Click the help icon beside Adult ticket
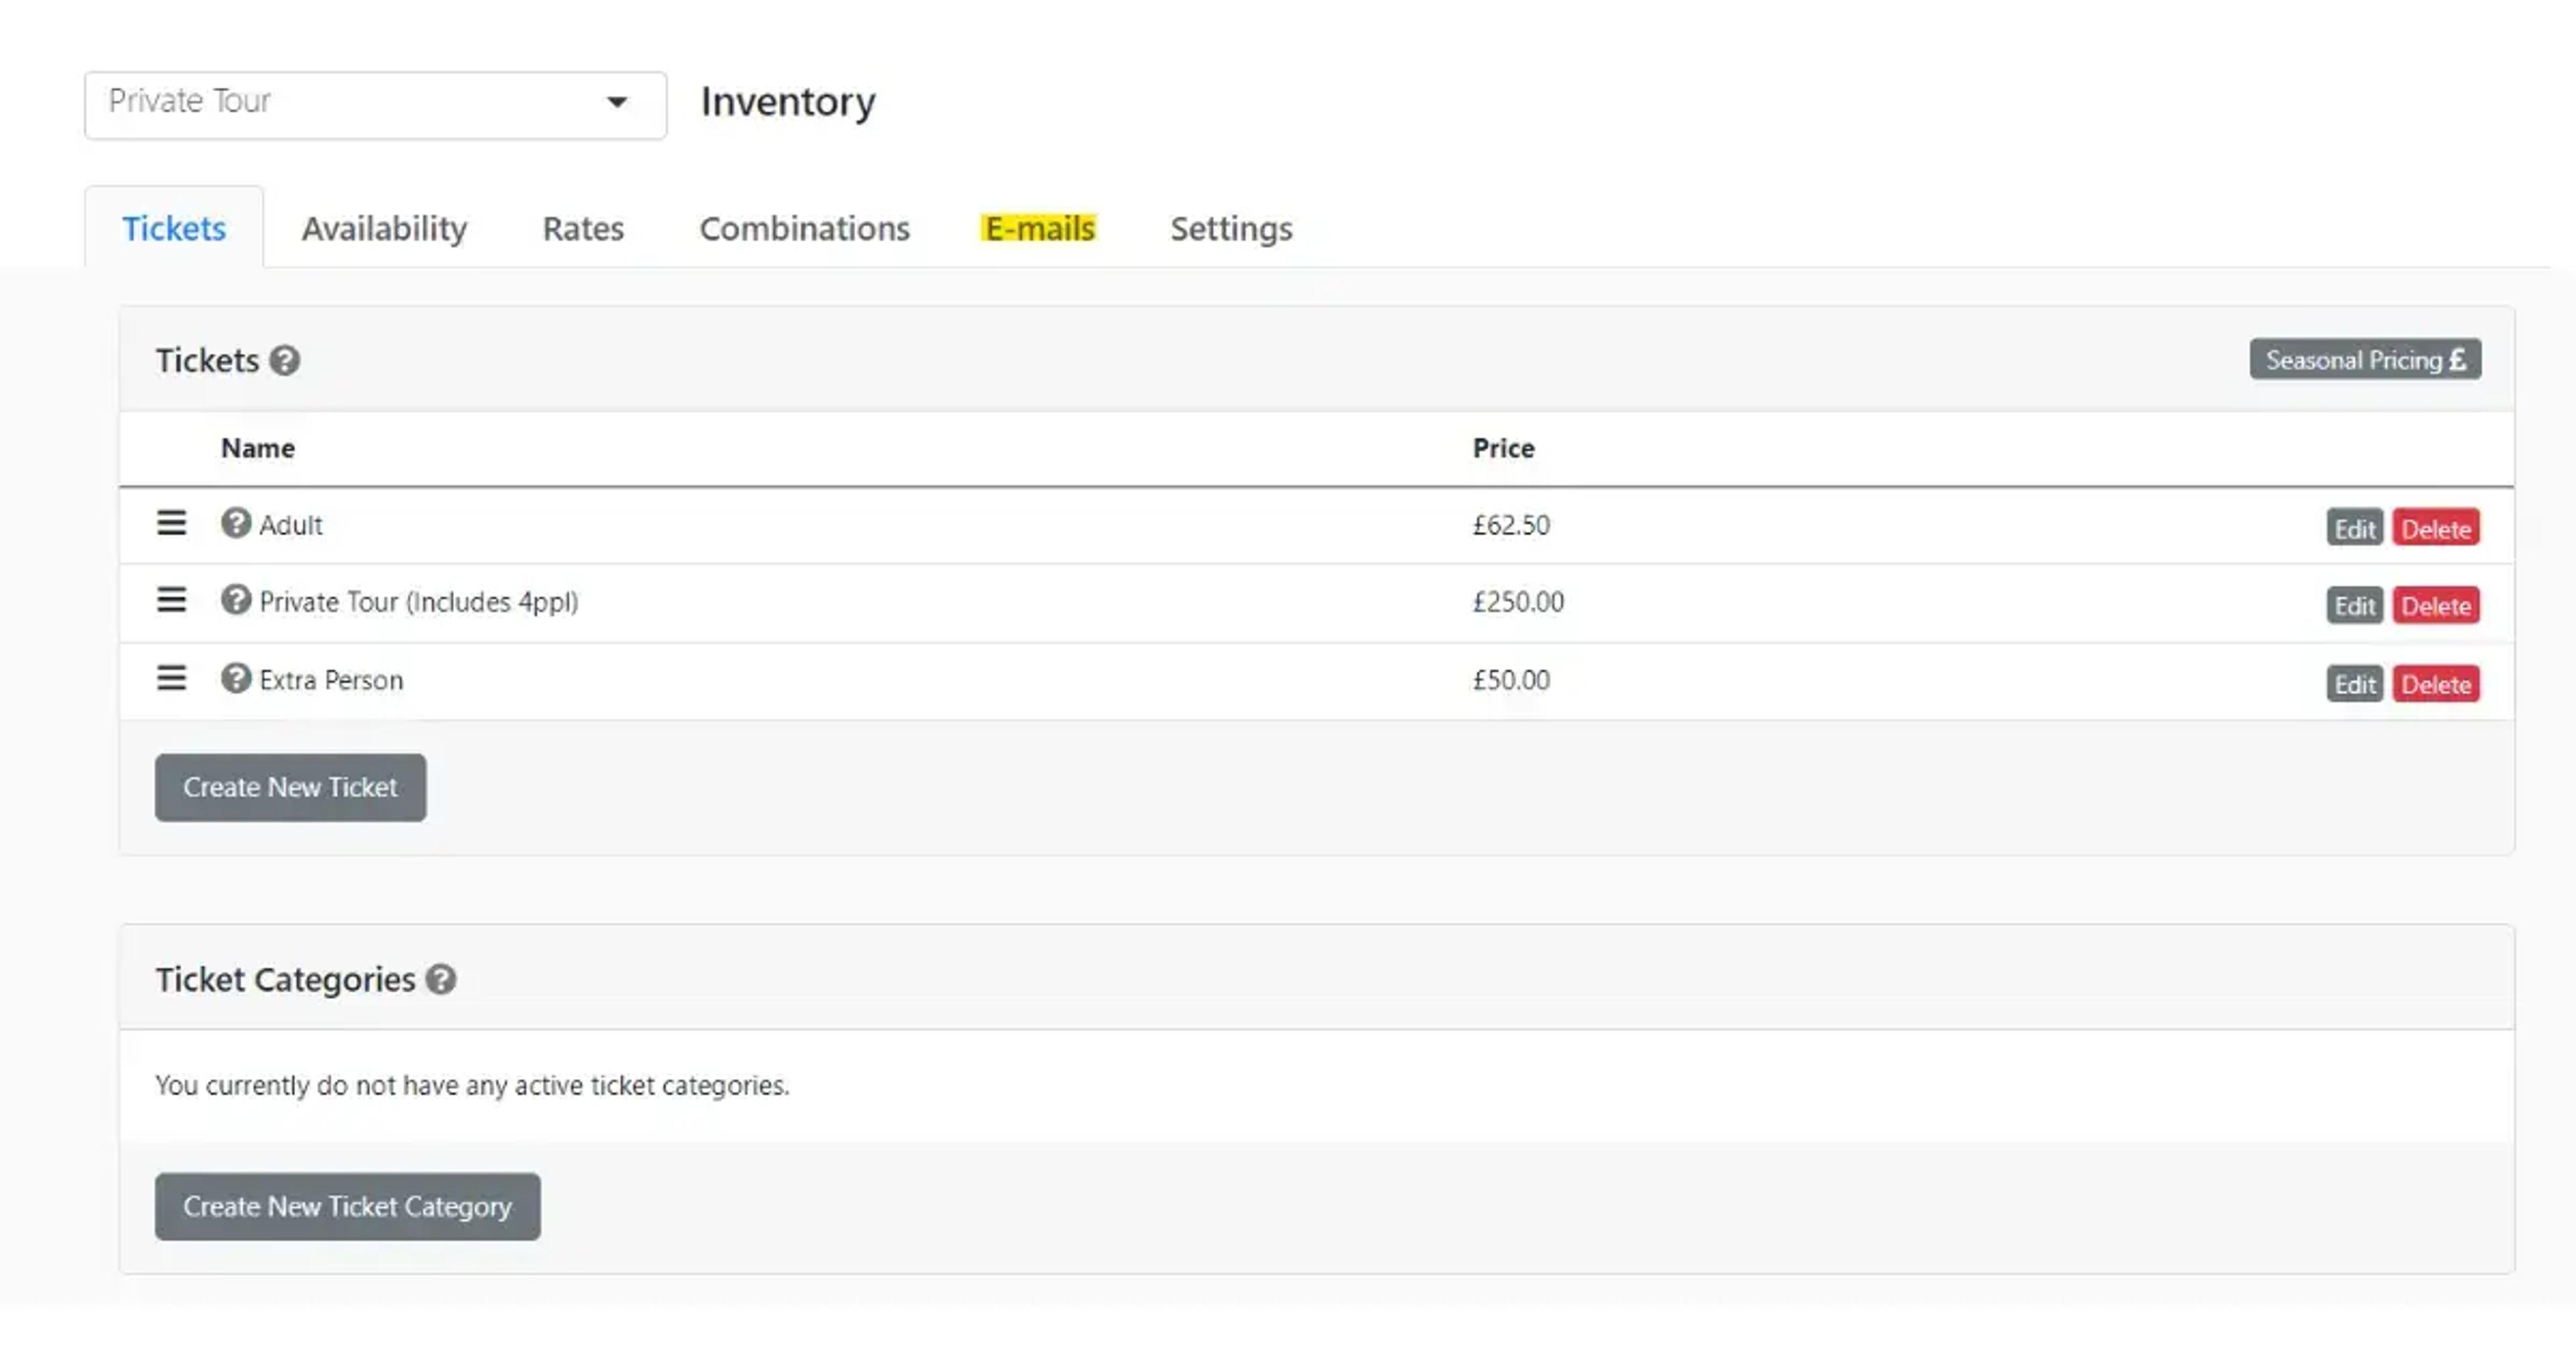 [236, 523]
